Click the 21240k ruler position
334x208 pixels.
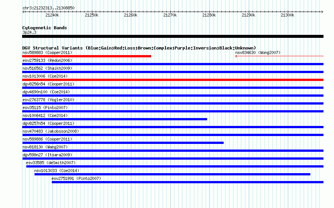(52, 15)
